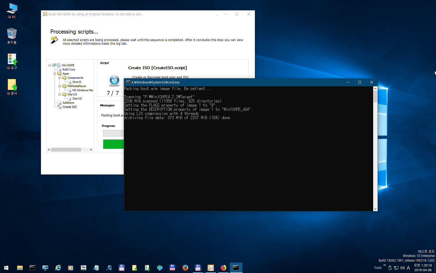Screen dimensions: 436x273
Task: Switch to the active cmd taskbar button
Action: tap(236, 268)
